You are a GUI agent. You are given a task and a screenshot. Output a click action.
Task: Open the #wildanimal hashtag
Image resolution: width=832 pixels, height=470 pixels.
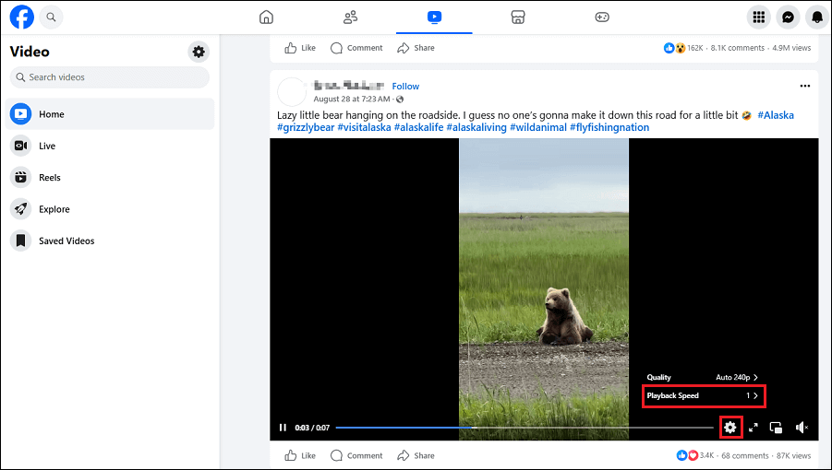pyautogui.click(x=538, y=127)
